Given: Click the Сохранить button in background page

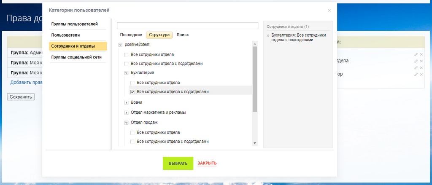Looking at the screenshot, I should (x=21, y=97).
